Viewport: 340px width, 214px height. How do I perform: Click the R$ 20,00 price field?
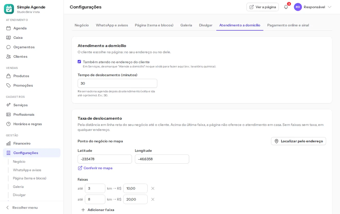[135, 199]
